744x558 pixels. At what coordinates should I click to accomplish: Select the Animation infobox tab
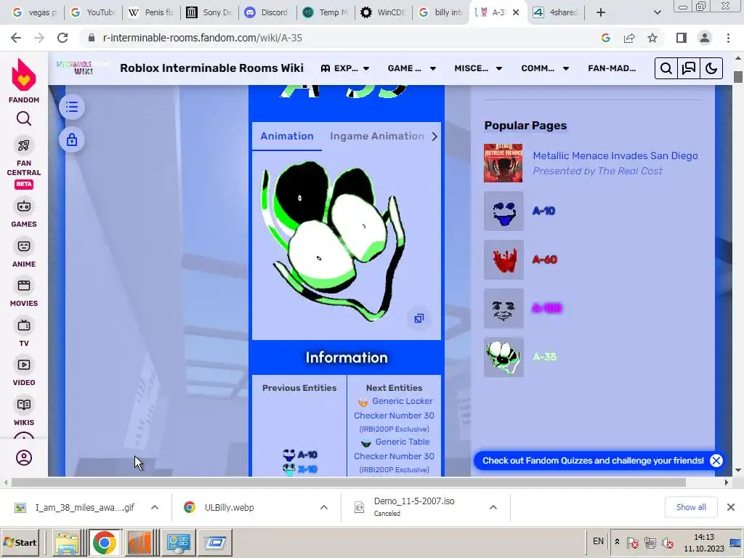pyautogui.click(x=286, y=136)
